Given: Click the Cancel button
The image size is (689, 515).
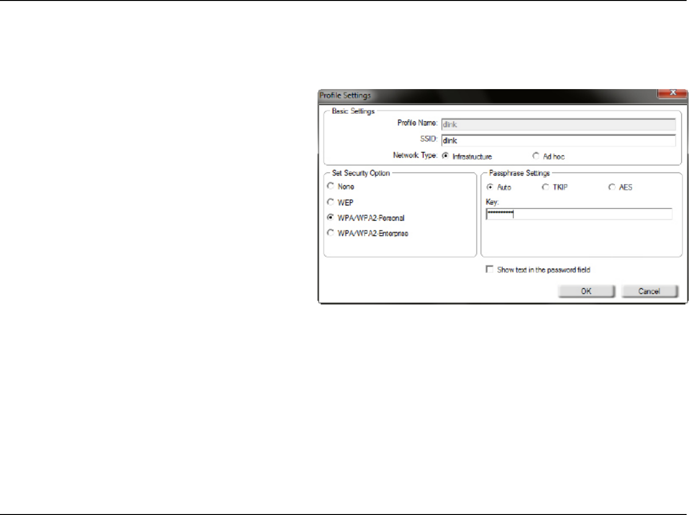Looking at the screenshot, I should pyautogui.click(x=649, y=291).
